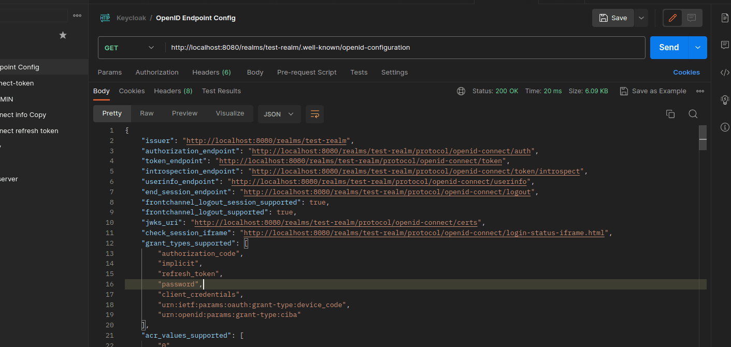Open the GET method dropdown
Viewport: 731px width, 347px height.
[x=130, y=48]
